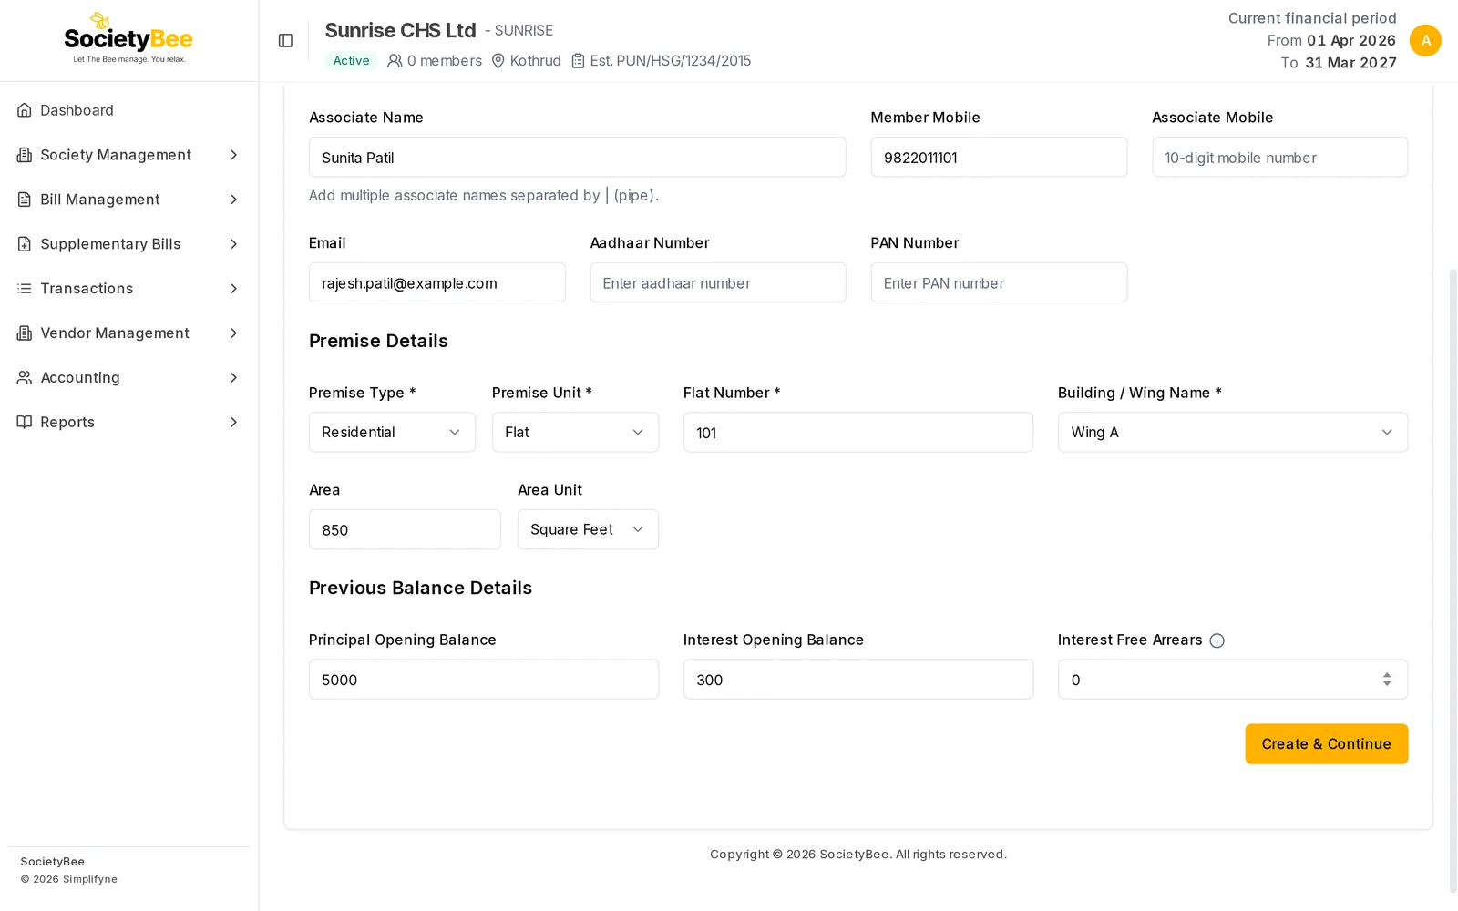Expand Transactions submenu chevron

pyautogui.click(x=233, y=289)
